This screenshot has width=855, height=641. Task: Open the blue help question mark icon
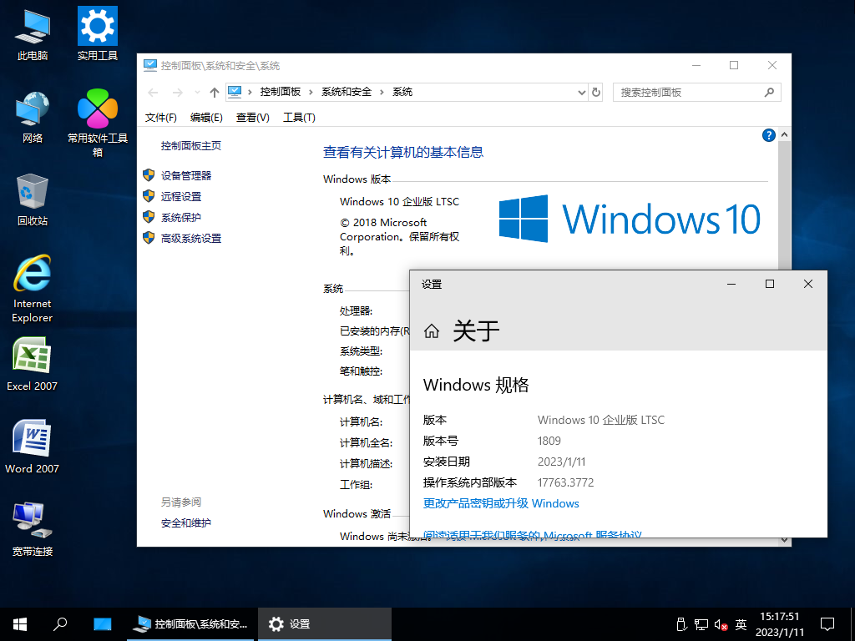pyautogui.click(x=768, y=135)
